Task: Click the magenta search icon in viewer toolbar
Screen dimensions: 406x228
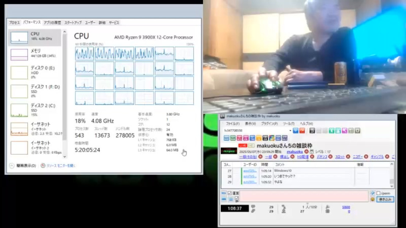Action: point(345,130)
